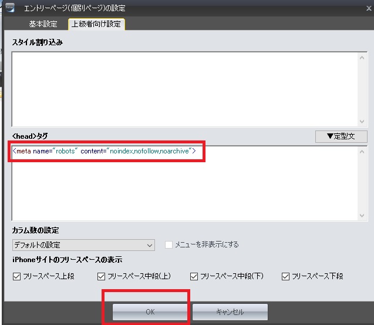The width and height of the screenshot is (374, 325).
Task: Click the up arrow of head tag scrollbar
Action: point(363,151)
